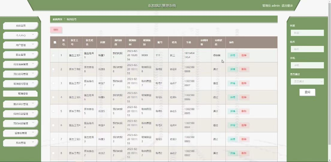Click the 手机 search input field

307,65
